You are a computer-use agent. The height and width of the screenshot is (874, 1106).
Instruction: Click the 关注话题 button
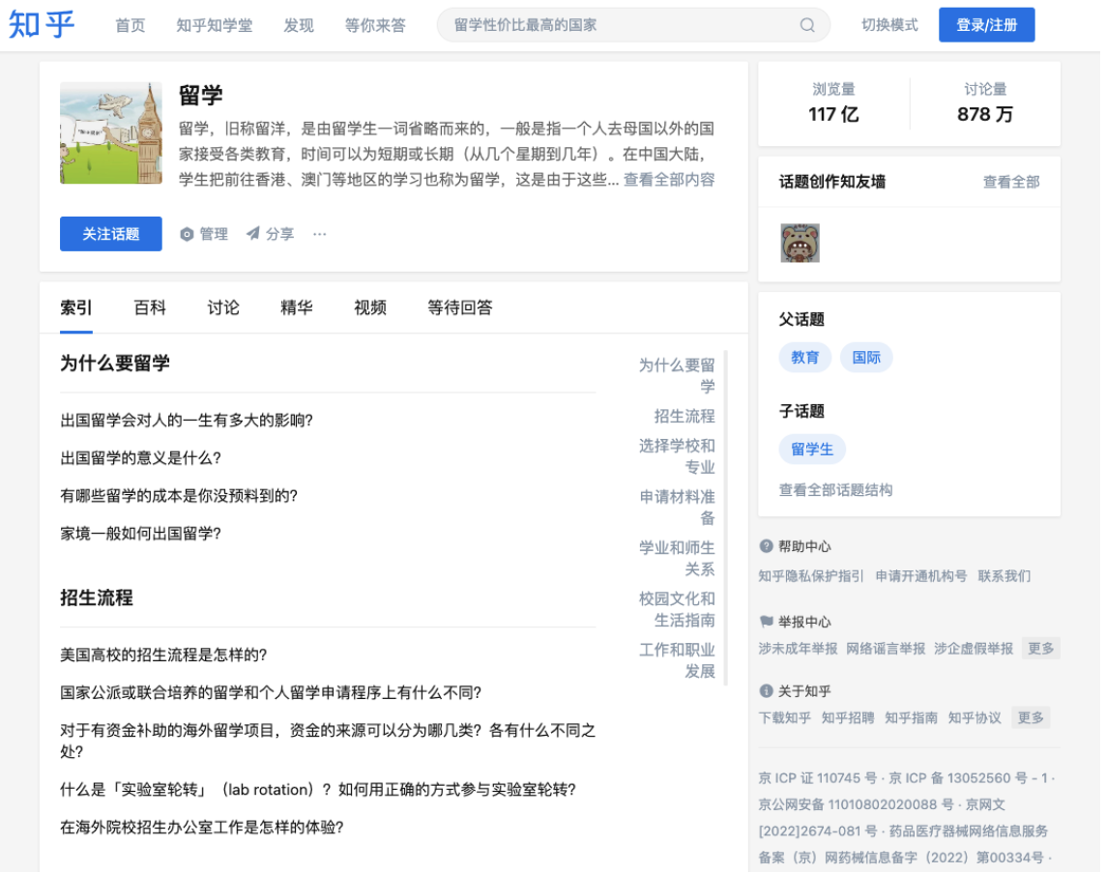tap(111, 235)
